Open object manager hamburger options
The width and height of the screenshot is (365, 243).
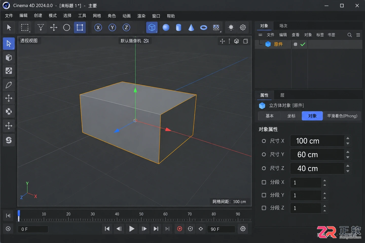pyautogui.click(x=358, y=35)
